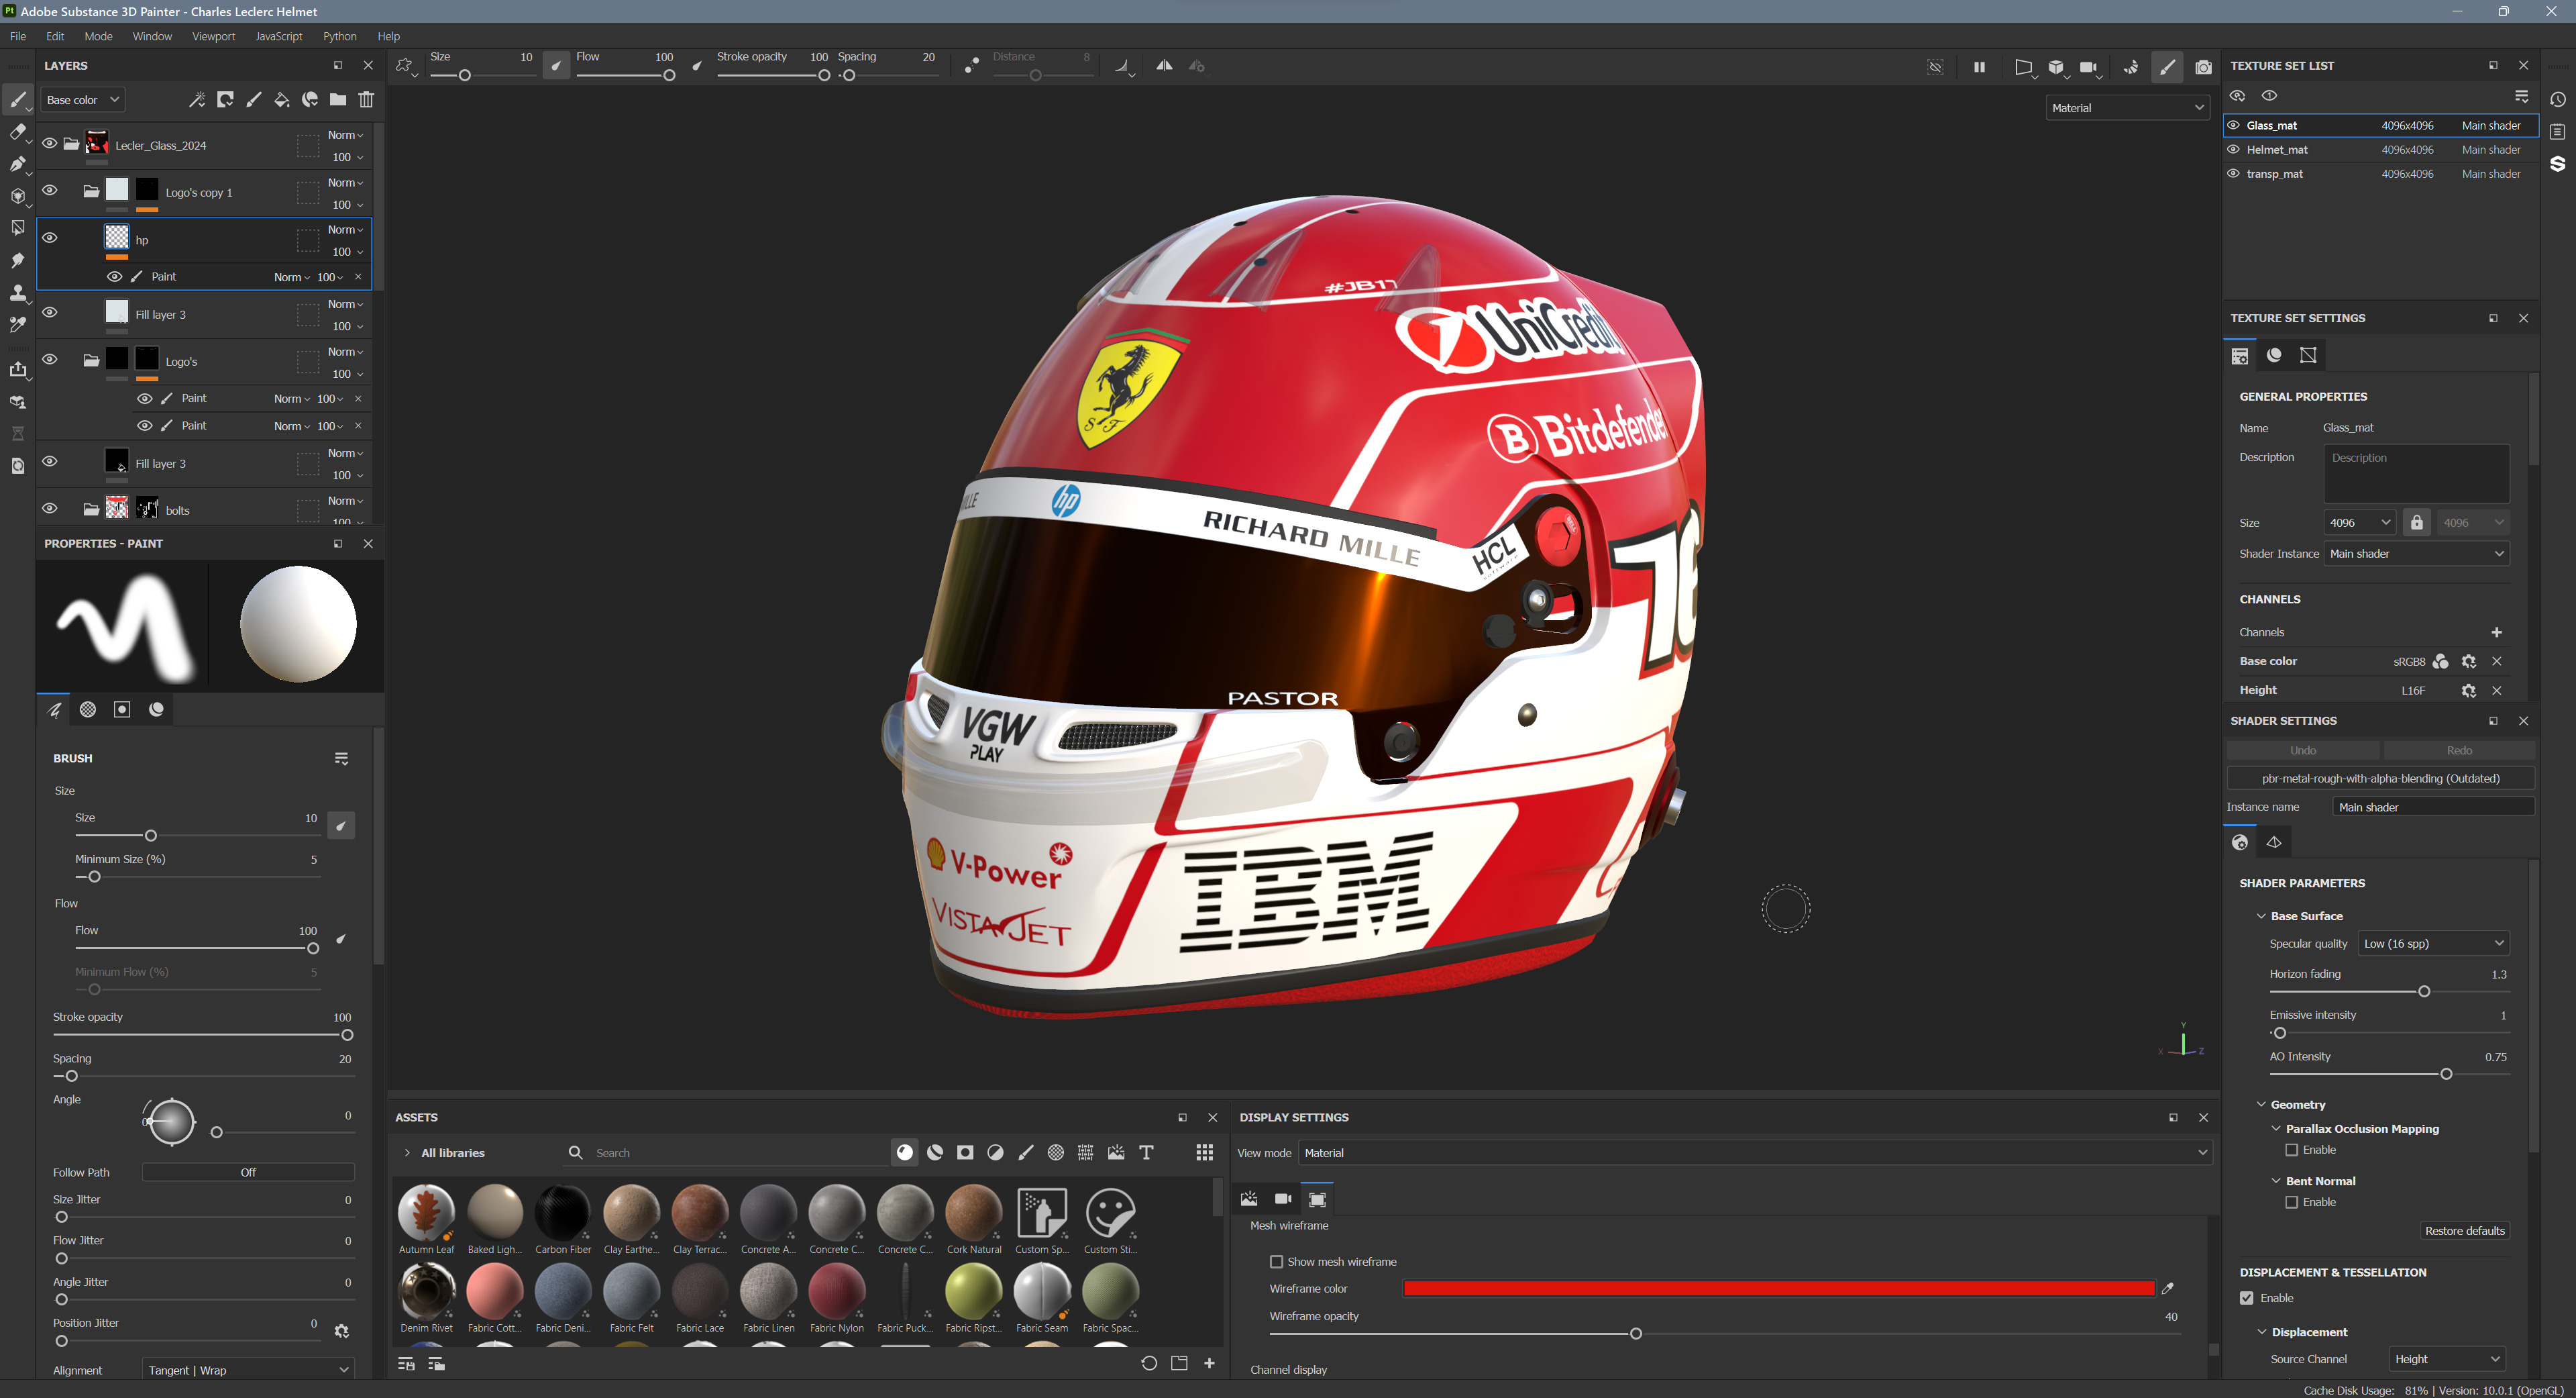Viewport: 2576px width, 1398px height.
Task: Create a new folder in Layers
Action: coord(338,99)
